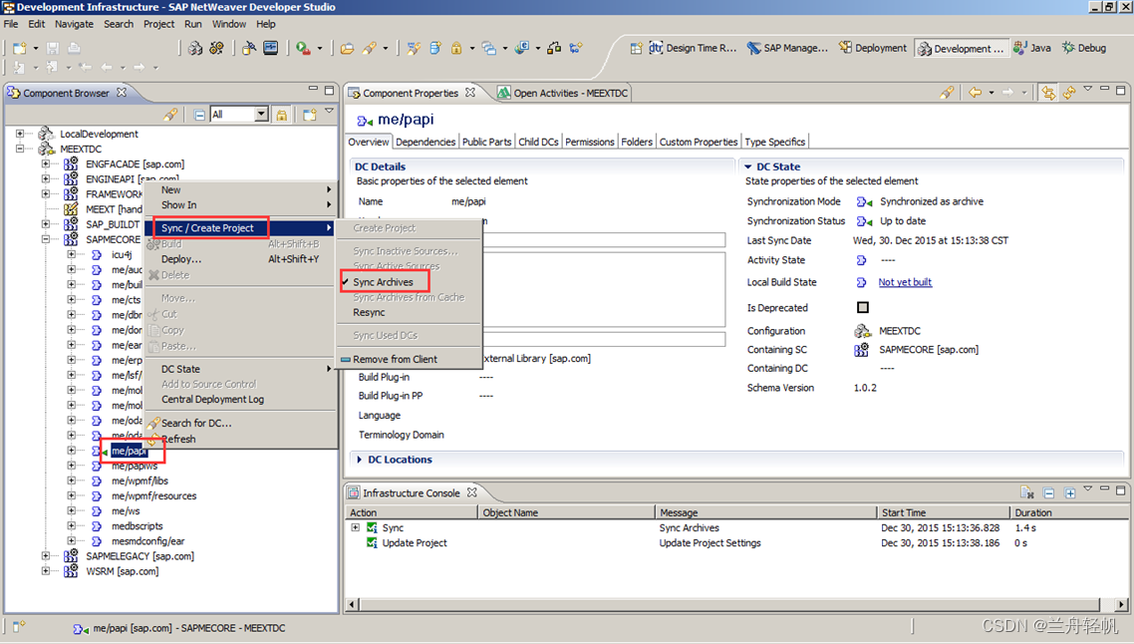
Task: Open the Open Activities - MEEXTDC tab
Action: point(563,93)
